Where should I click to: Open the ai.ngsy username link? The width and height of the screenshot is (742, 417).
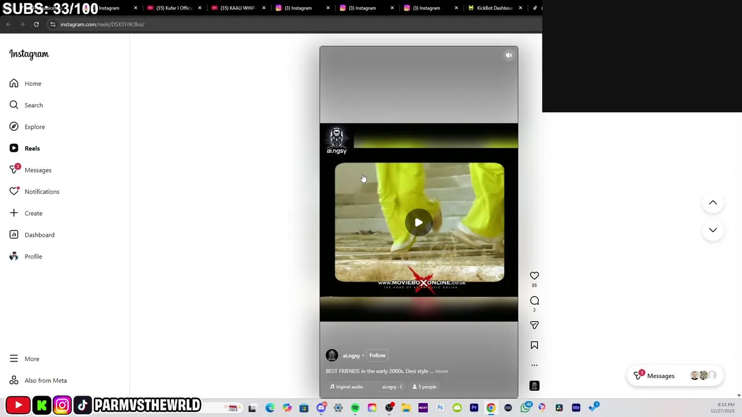click(x=351, y=356)
